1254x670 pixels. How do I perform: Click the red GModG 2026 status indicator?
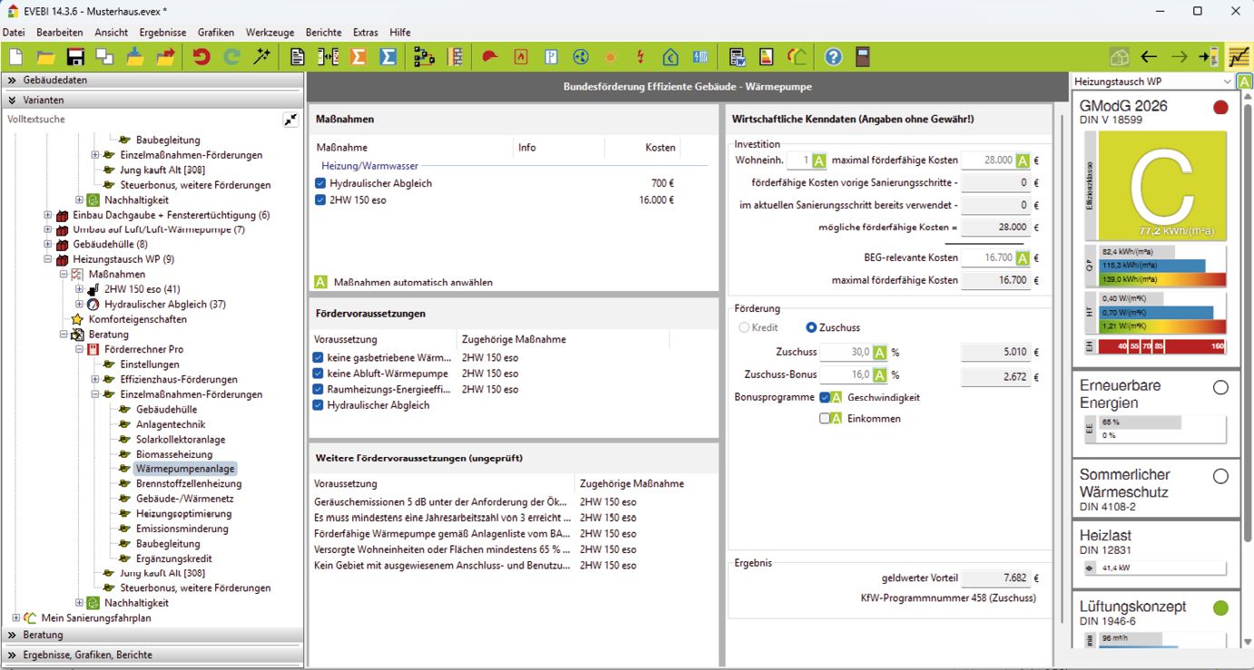coord(1220,107)
